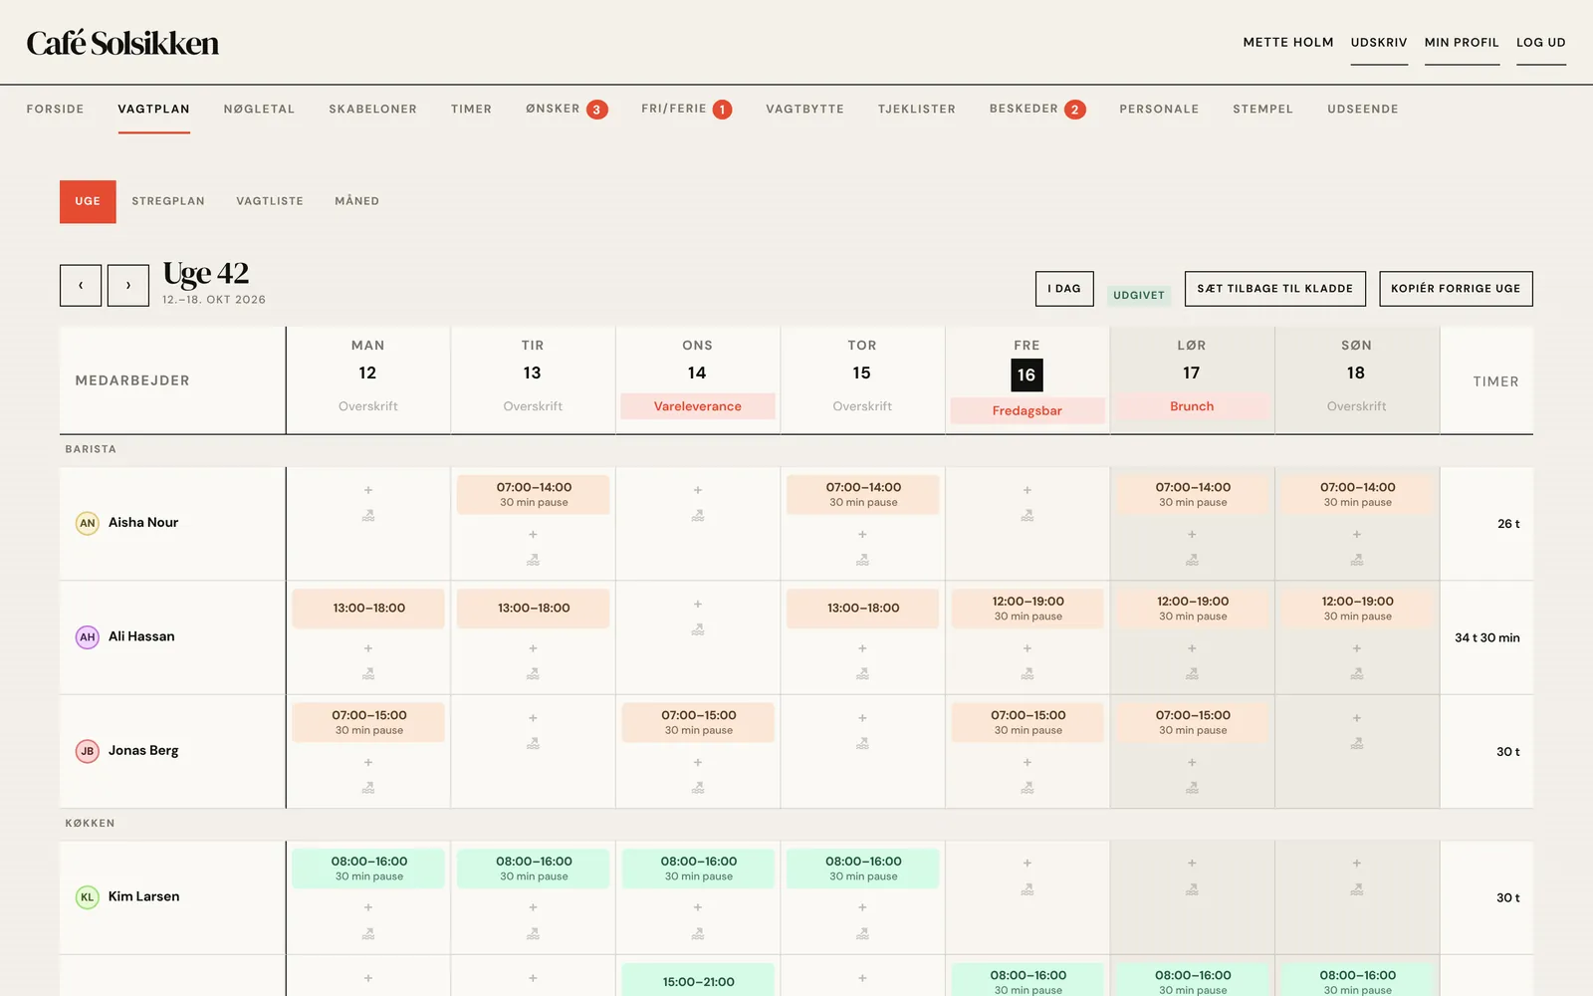Add a shift for Aisha Nour on Wednesday
Screen dimensions: 1593x996
[698, 490]
